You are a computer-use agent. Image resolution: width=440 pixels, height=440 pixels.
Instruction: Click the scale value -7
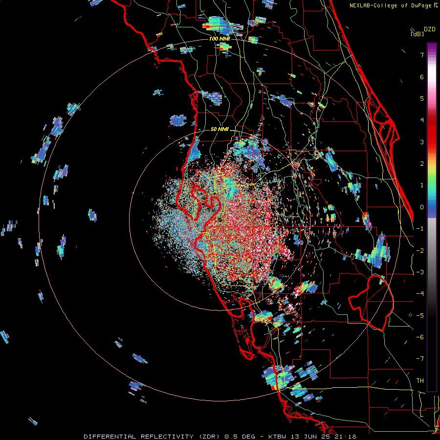(x=420, y=359)
